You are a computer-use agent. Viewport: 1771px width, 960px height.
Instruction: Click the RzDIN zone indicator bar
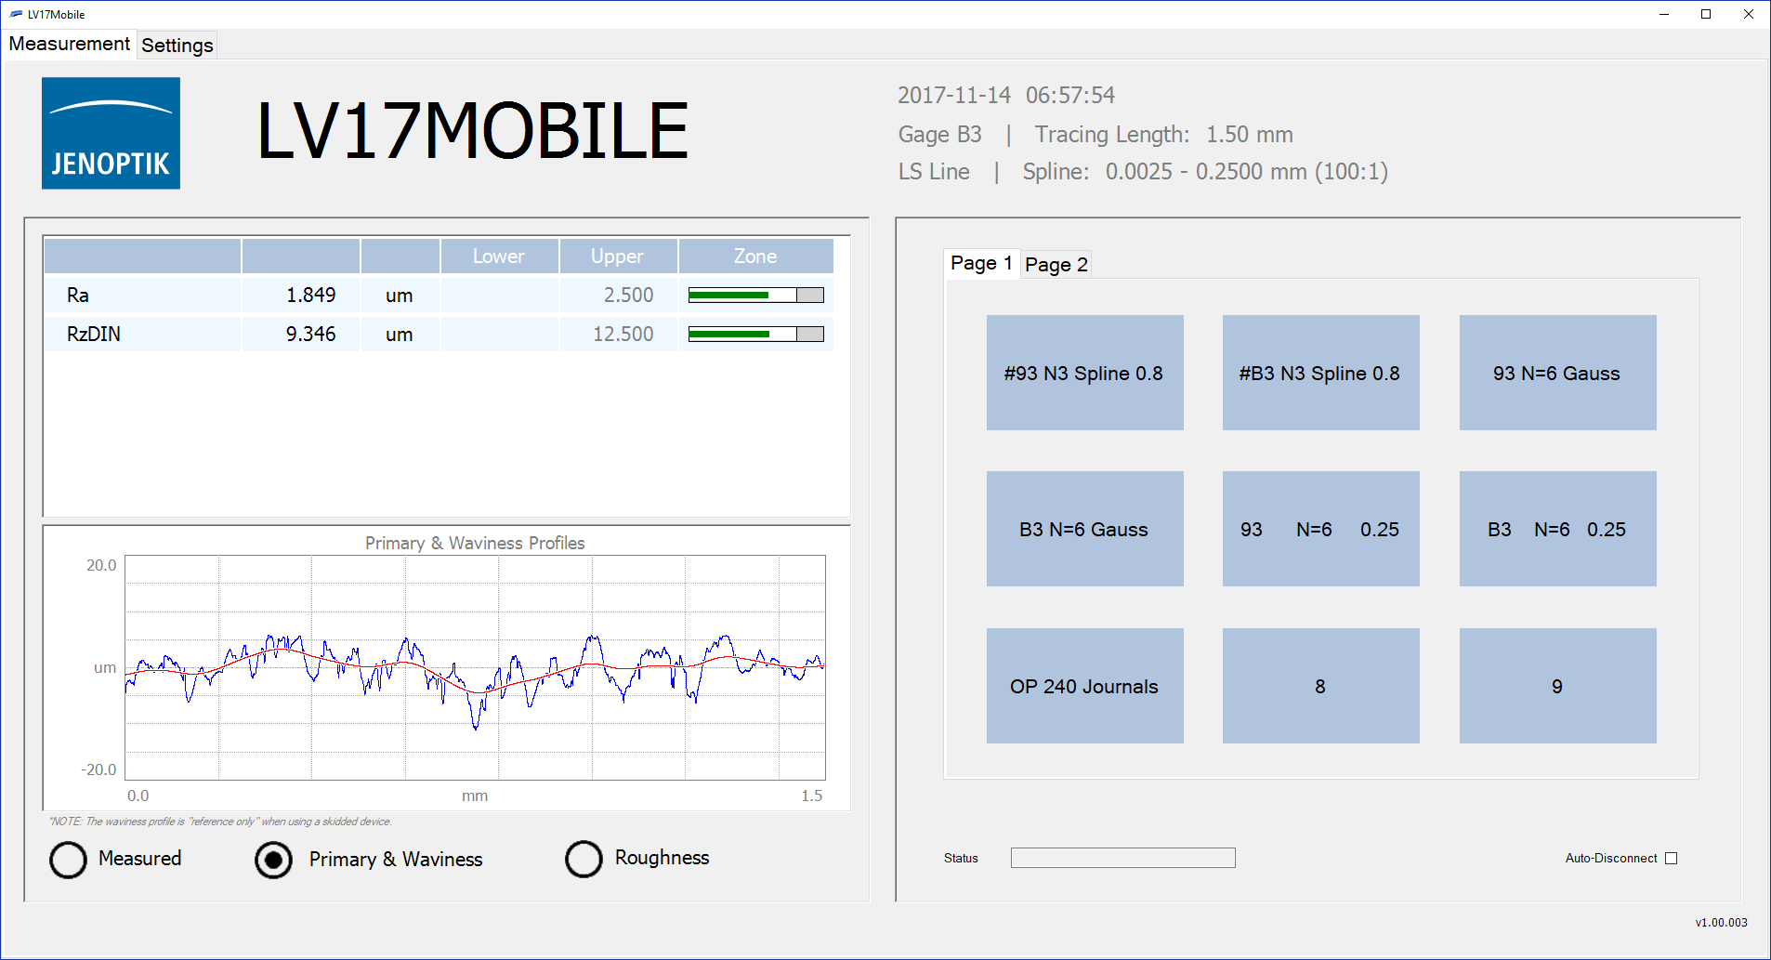[x=755, y=334]
